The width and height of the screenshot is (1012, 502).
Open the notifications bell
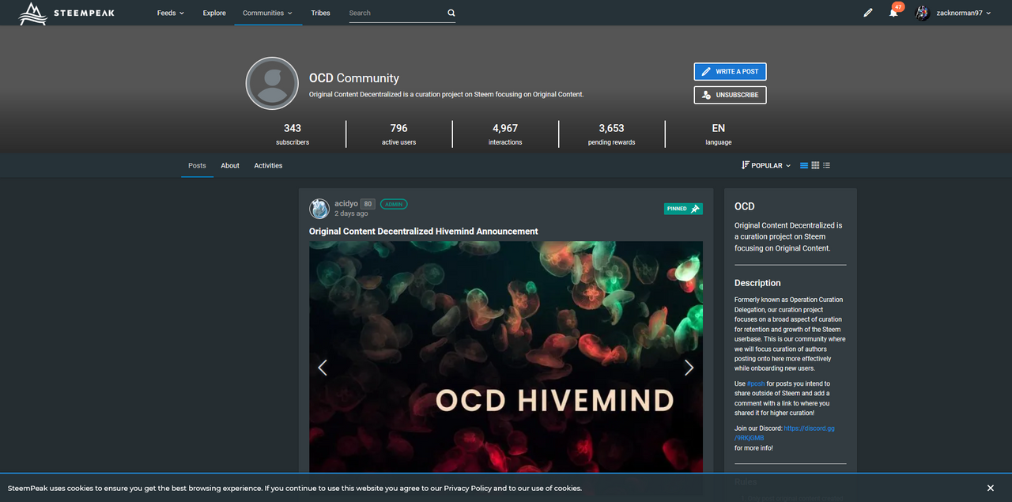click(x=893, y=13)
